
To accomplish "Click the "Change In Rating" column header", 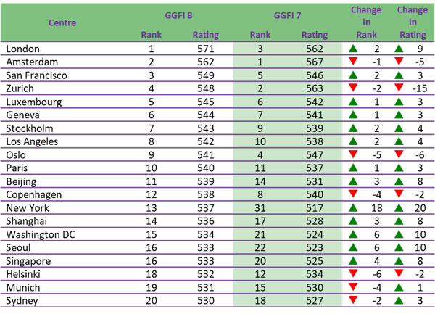I will (x=412, y=22).
